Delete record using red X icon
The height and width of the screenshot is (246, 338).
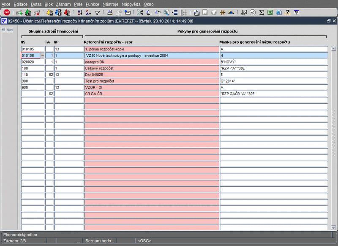tap(37, 13)
